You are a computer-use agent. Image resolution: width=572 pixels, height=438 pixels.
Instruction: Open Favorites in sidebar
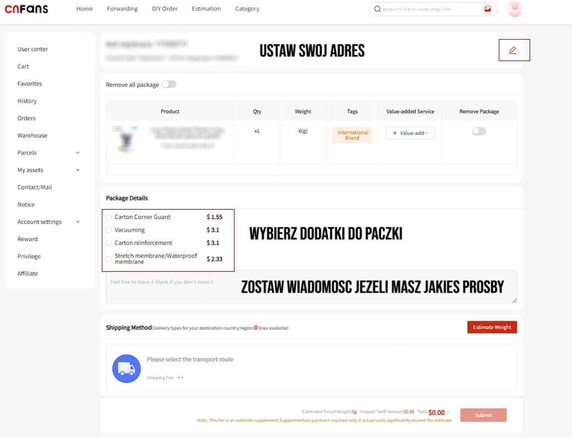pyautogui.click(x=30, y=84)
